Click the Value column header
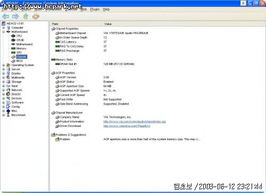This screenshot has height=193, width=266. (153, 24)
